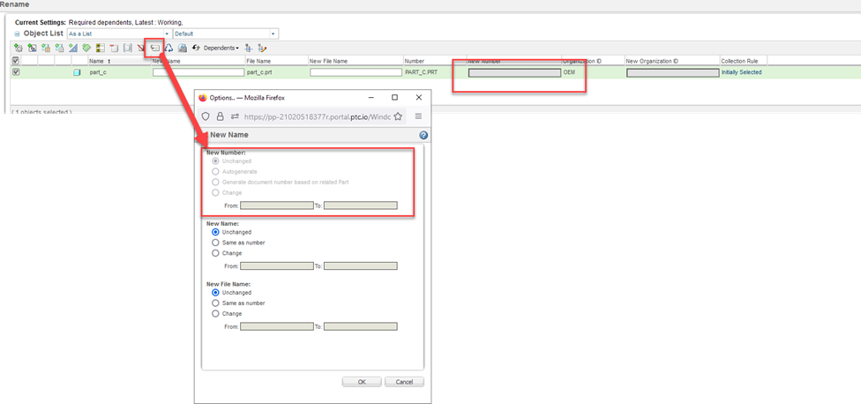This screenshot has width=861, height=404.
Task: Click the File Name column header
Action: click(x=258, y=61)
